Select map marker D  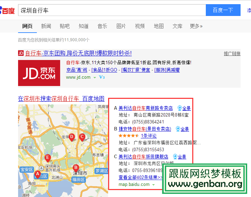click(x=72, y=137)
